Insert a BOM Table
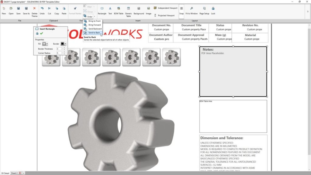Screen dimensions: 311x175 tap(119, 11)
